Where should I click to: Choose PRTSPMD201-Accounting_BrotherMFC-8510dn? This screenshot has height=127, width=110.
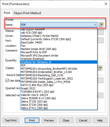[59, 69]
